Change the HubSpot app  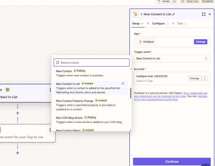201,42
